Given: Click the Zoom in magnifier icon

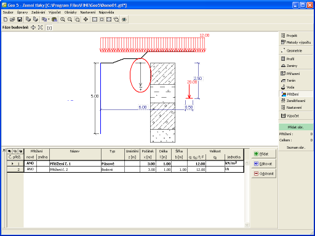Looking at the screenshot, I should point(63,20).
